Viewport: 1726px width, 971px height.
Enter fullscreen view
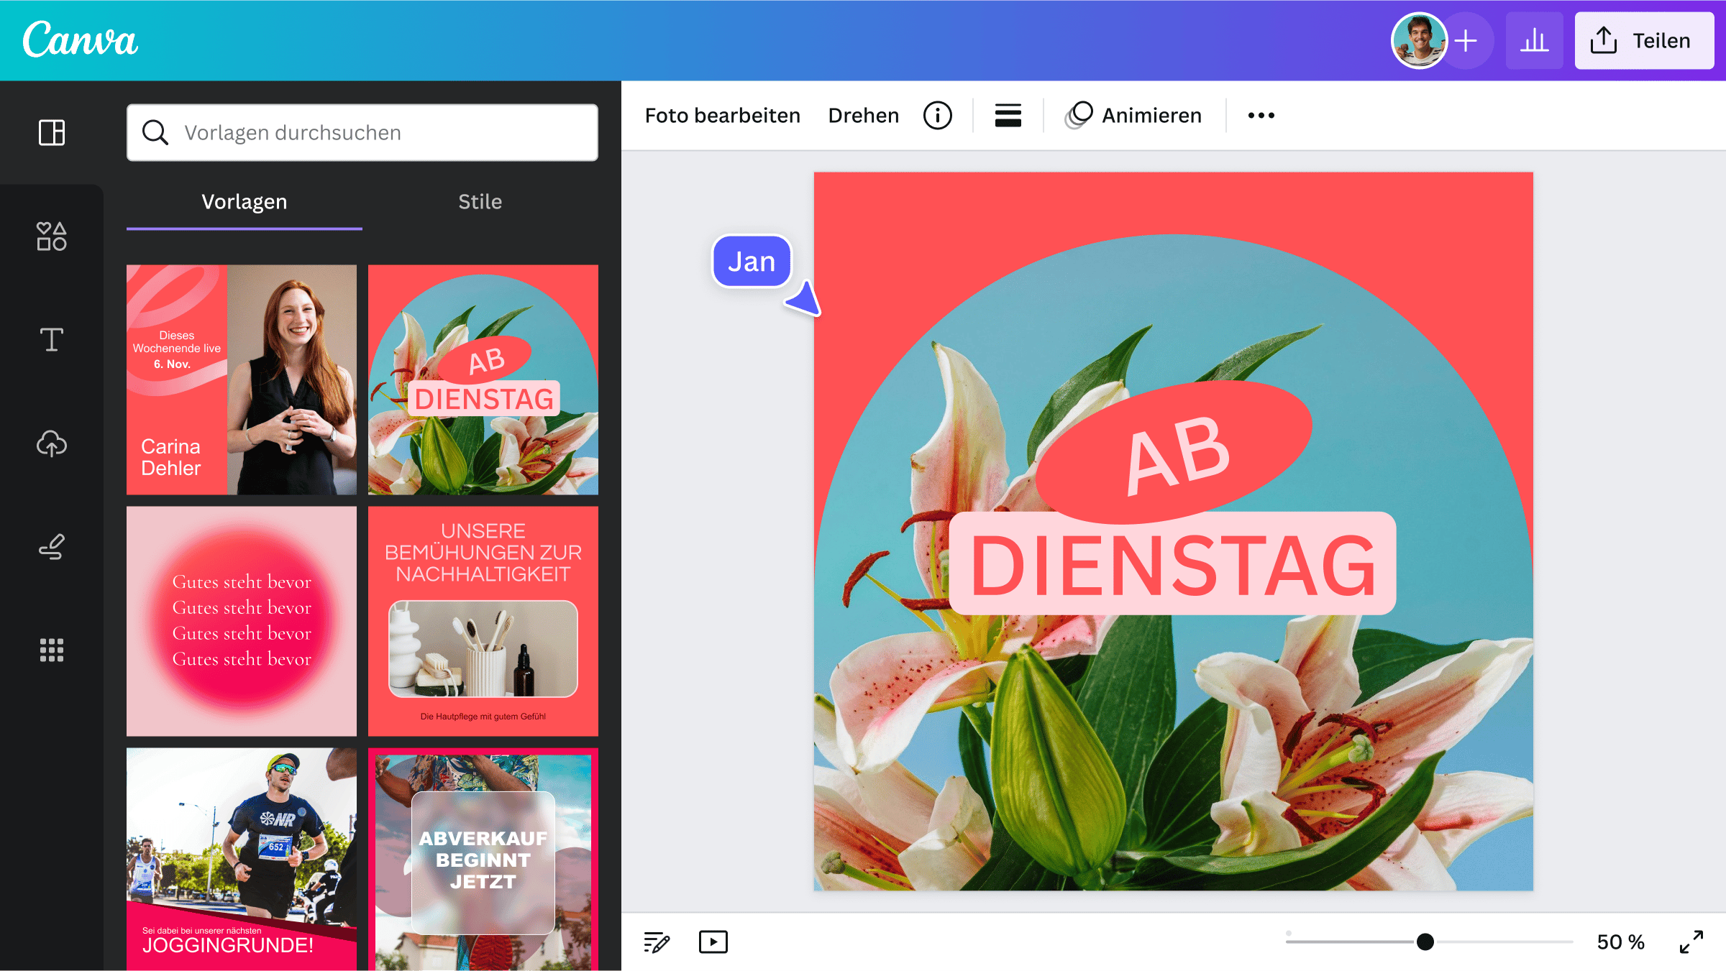[1694, 942]
